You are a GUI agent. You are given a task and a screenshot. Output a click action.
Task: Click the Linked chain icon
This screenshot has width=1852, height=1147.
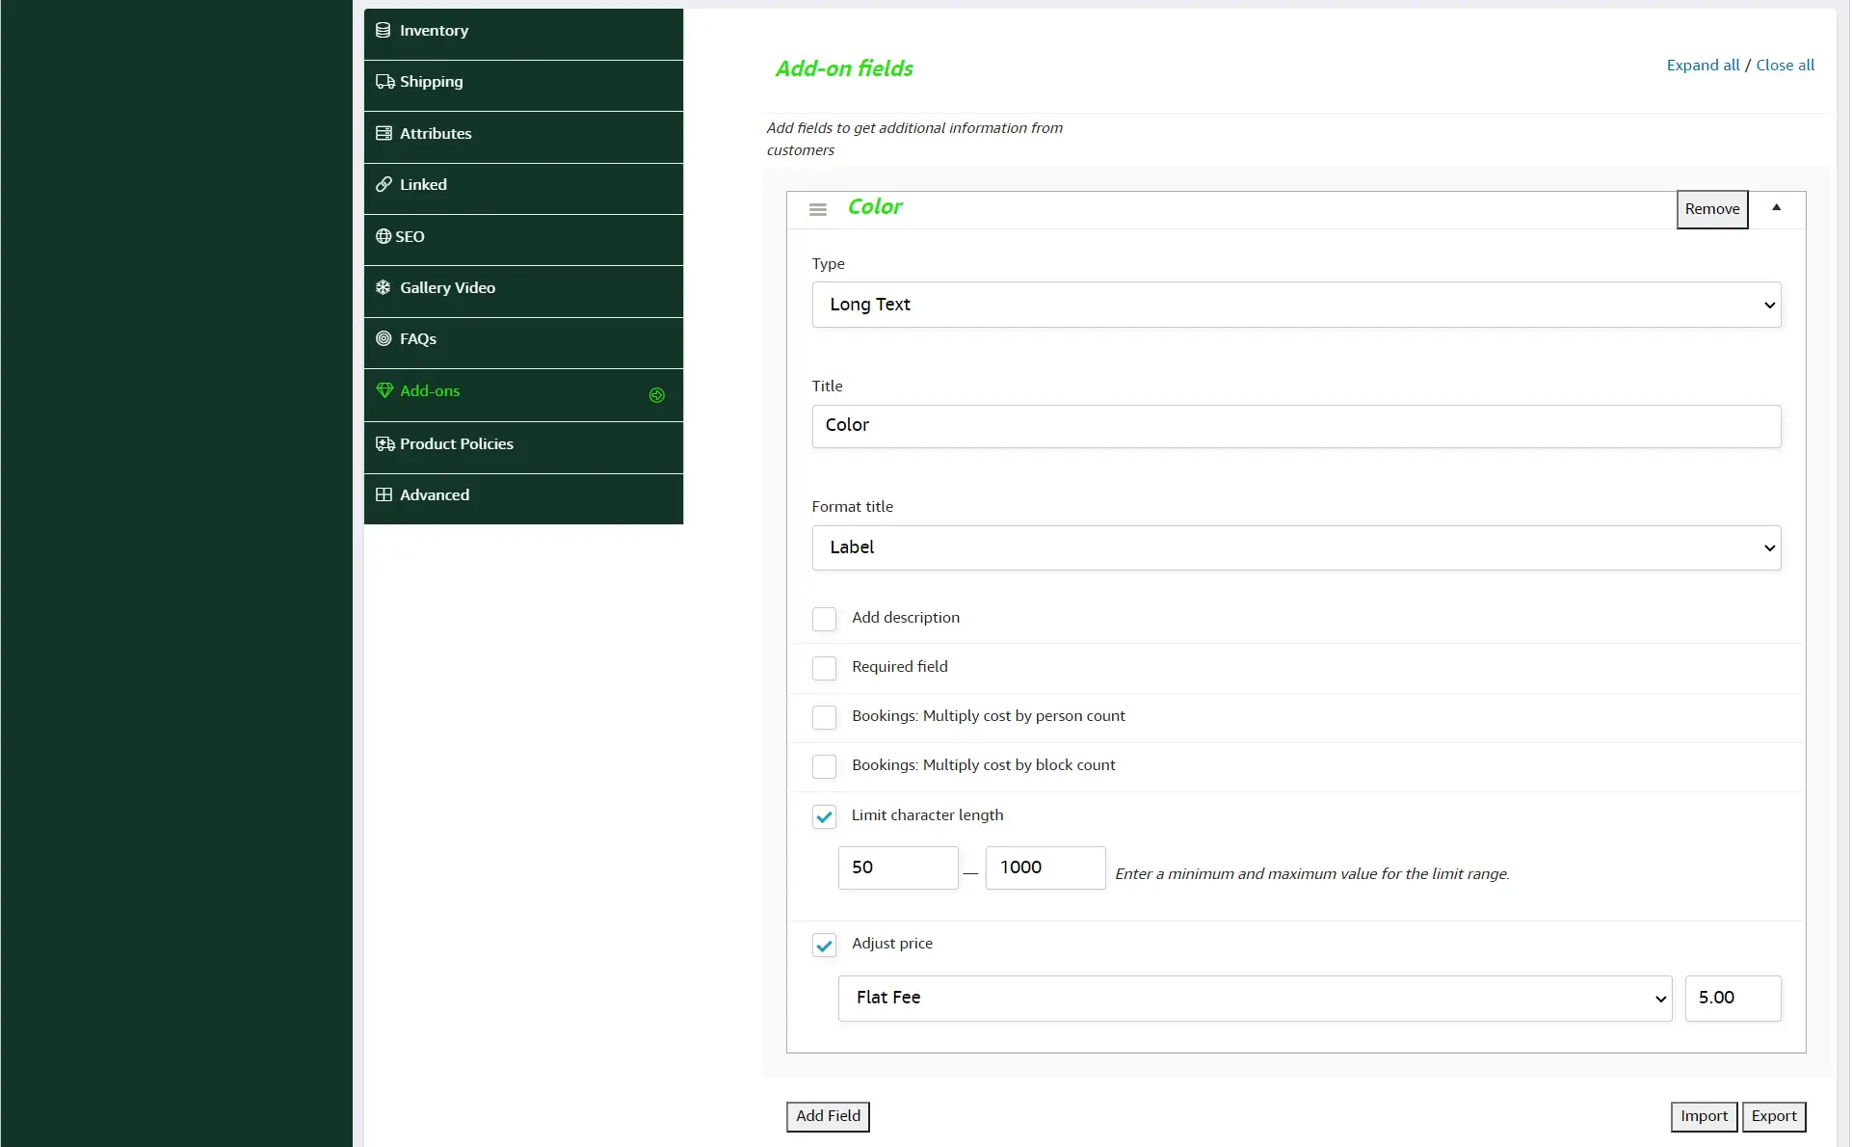(384, 184)
